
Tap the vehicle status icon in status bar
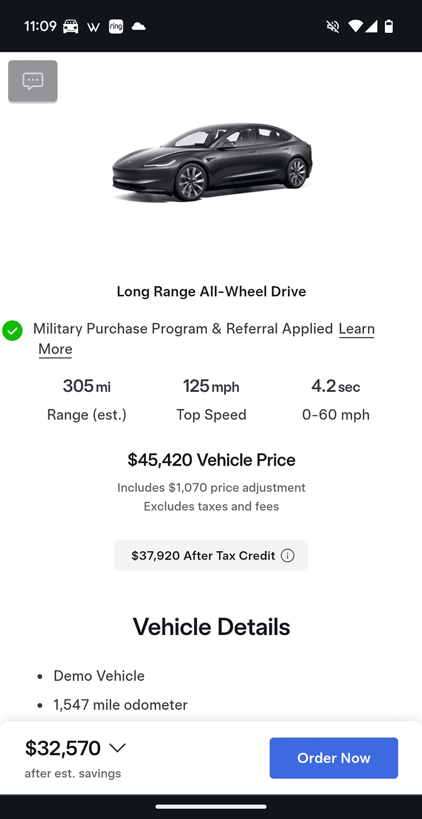click(70, 26)
